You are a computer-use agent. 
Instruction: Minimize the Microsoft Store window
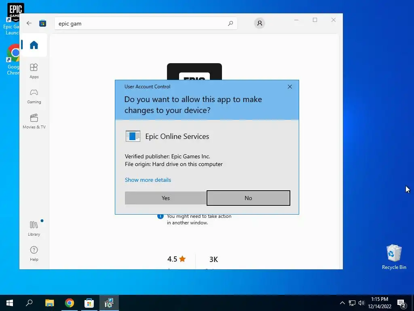tap(296, 20)
